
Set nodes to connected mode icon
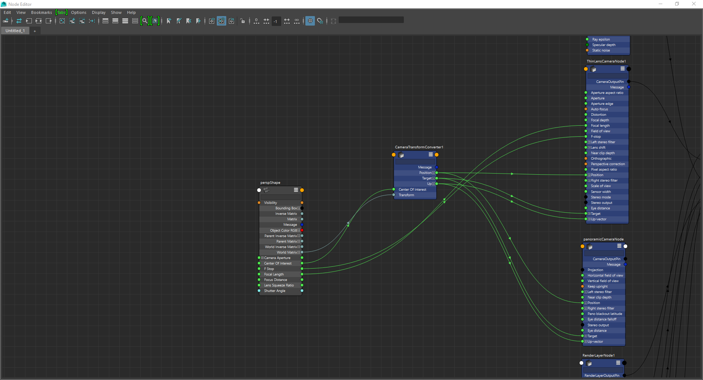(115, 21)
